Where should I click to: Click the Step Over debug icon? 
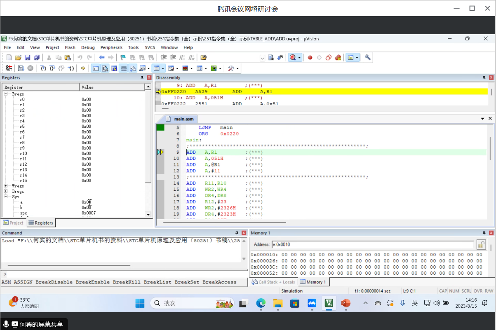pos(52,68)
